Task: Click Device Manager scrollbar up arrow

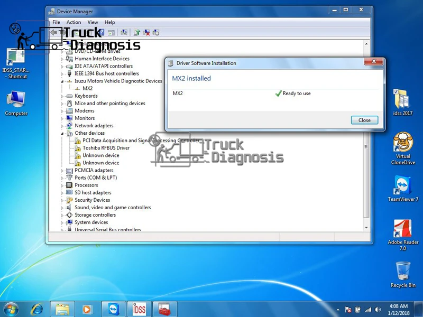Action: tap(366, 44)
